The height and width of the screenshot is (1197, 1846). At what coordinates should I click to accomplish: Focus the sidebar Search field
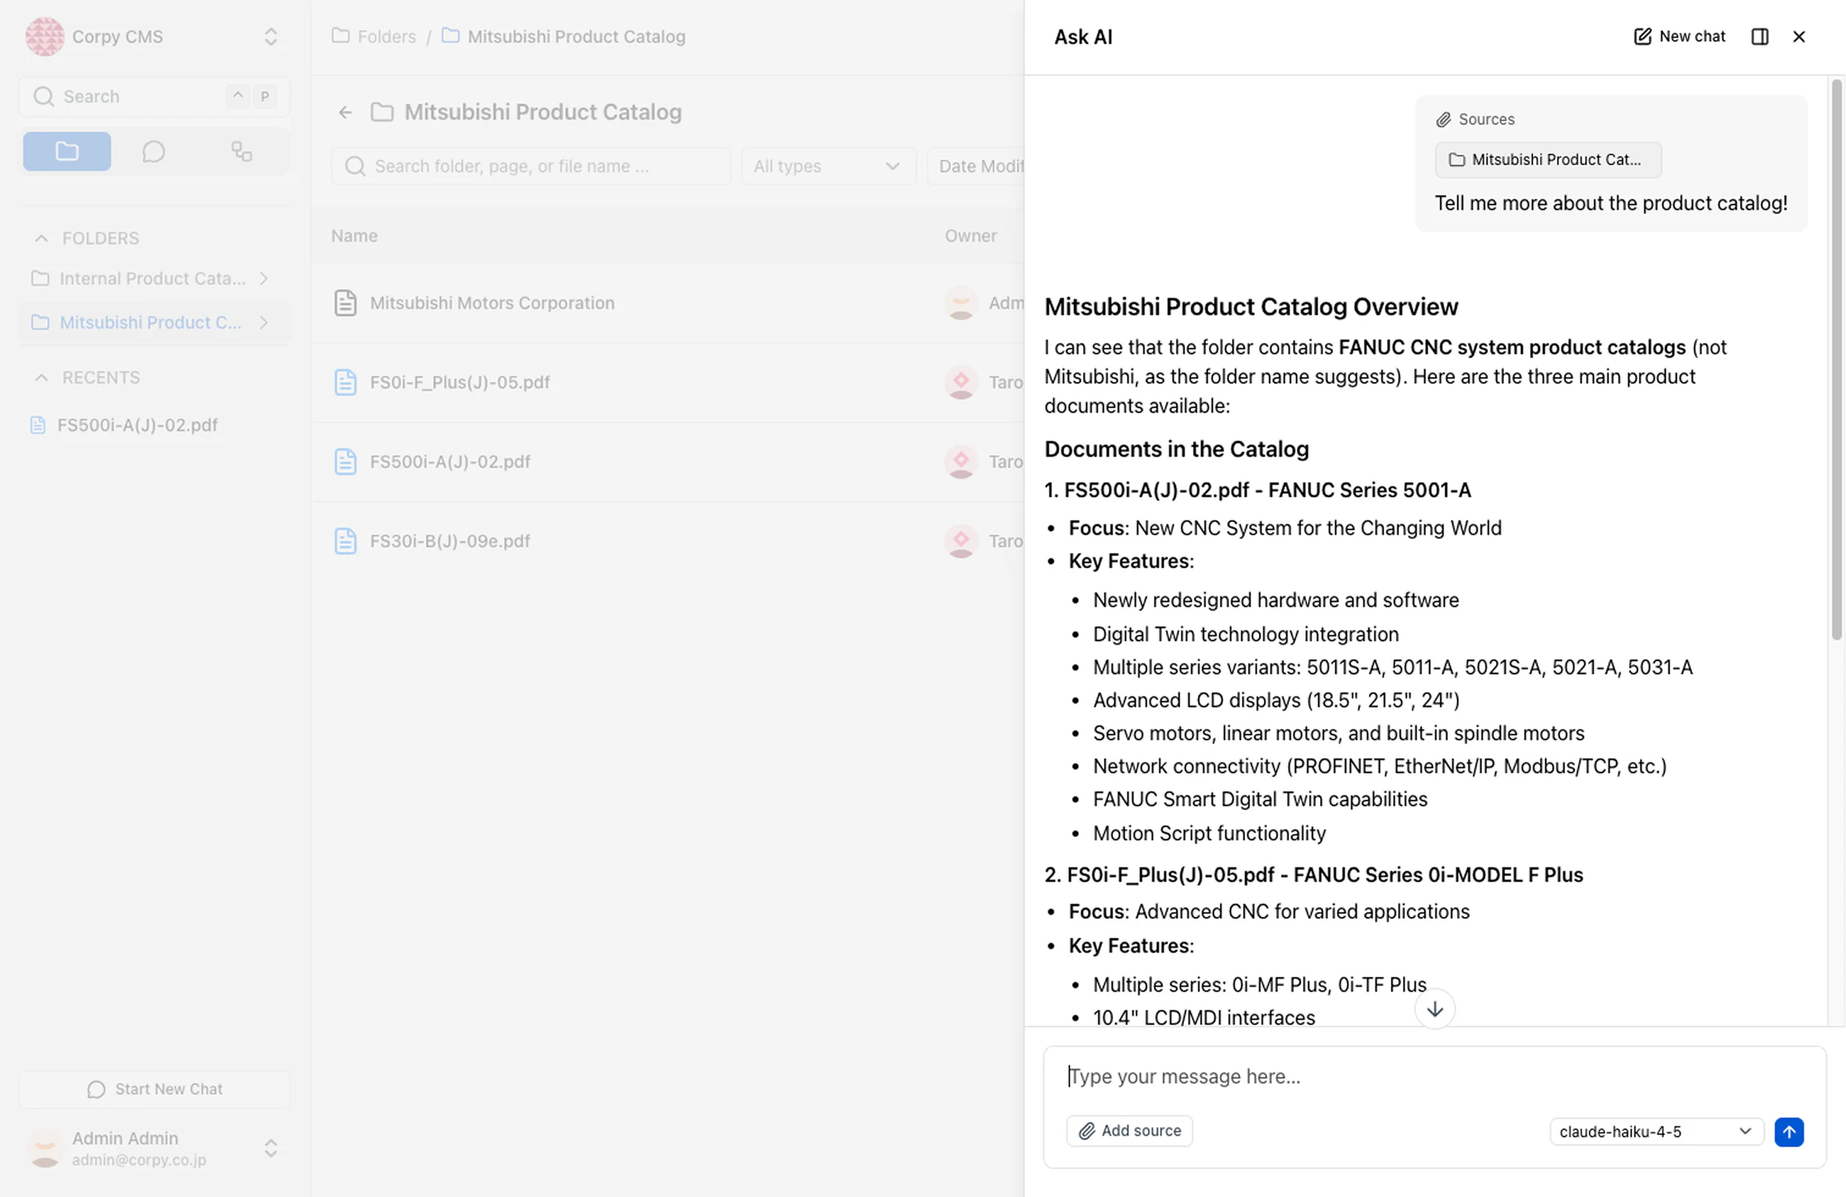(x=154, y=96)
